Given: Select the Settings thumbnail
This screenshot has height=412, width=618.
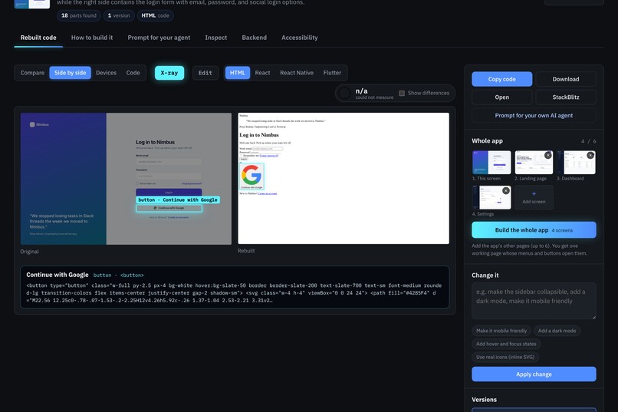Looking at the screenshot, I should pyautogui.click(x=491, y=197).
